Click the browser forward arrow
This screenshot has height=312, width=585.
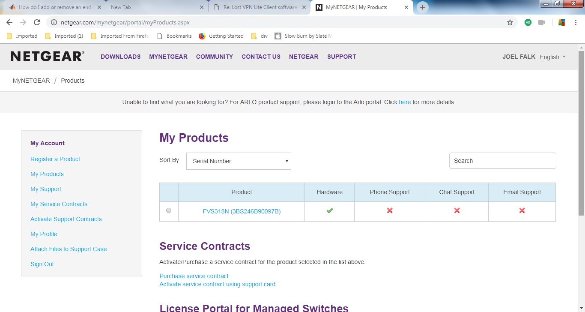tap(23, 22)
